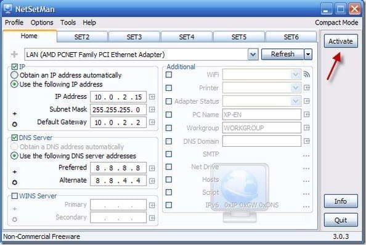Enable the WiFi checkbox
This screenshot has height=245, width=366.
pos(169,75)
